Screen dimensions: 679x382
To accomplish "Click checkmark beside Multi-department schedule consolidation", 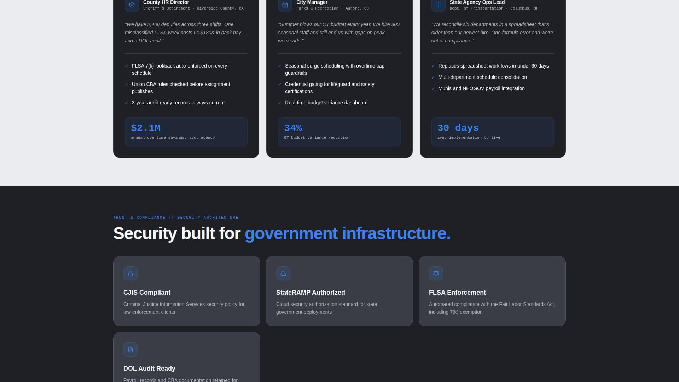I will click(x=433, y=77).
